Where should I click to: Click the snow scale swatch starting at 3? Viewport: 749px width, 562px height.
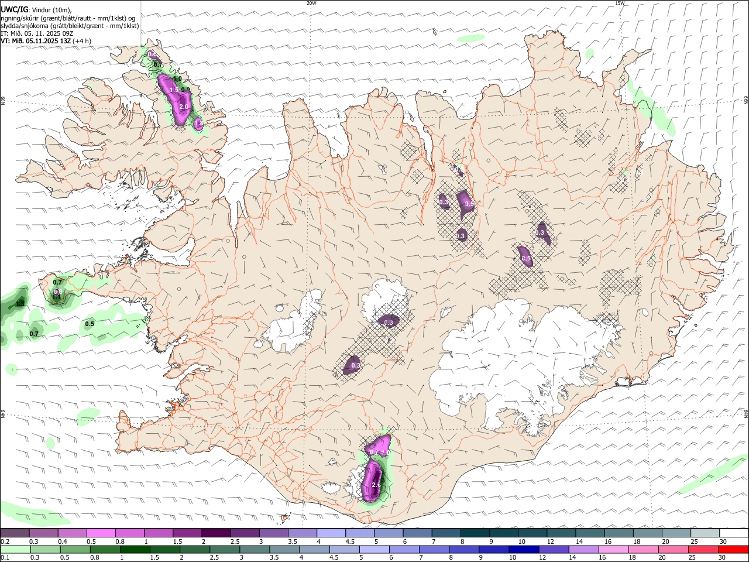click(x=273, y=533)
